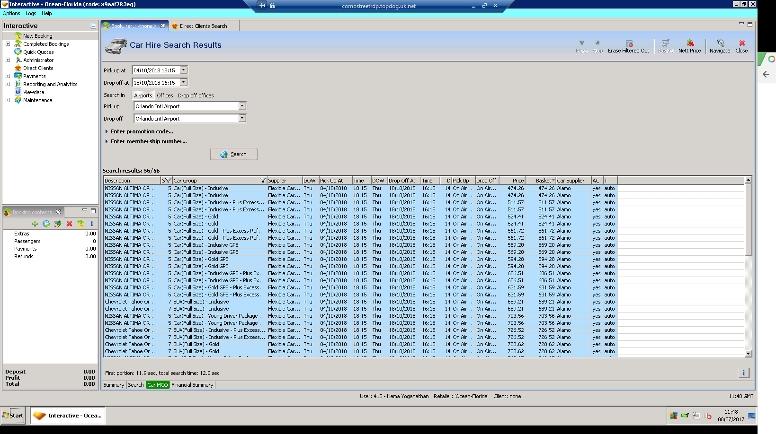Click the info button below search results
The image size is (776, 434).
pyautogui.click(x=744, y=373)
